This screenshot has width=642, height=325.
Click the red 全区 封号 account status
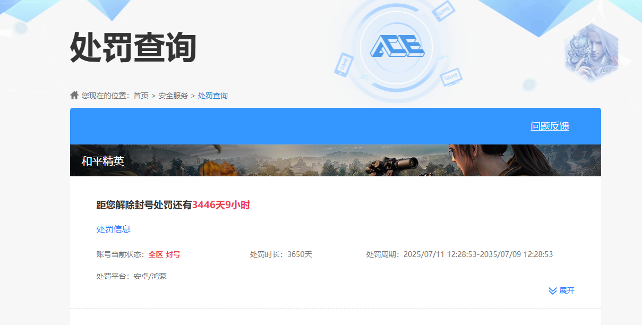[164, 254]
